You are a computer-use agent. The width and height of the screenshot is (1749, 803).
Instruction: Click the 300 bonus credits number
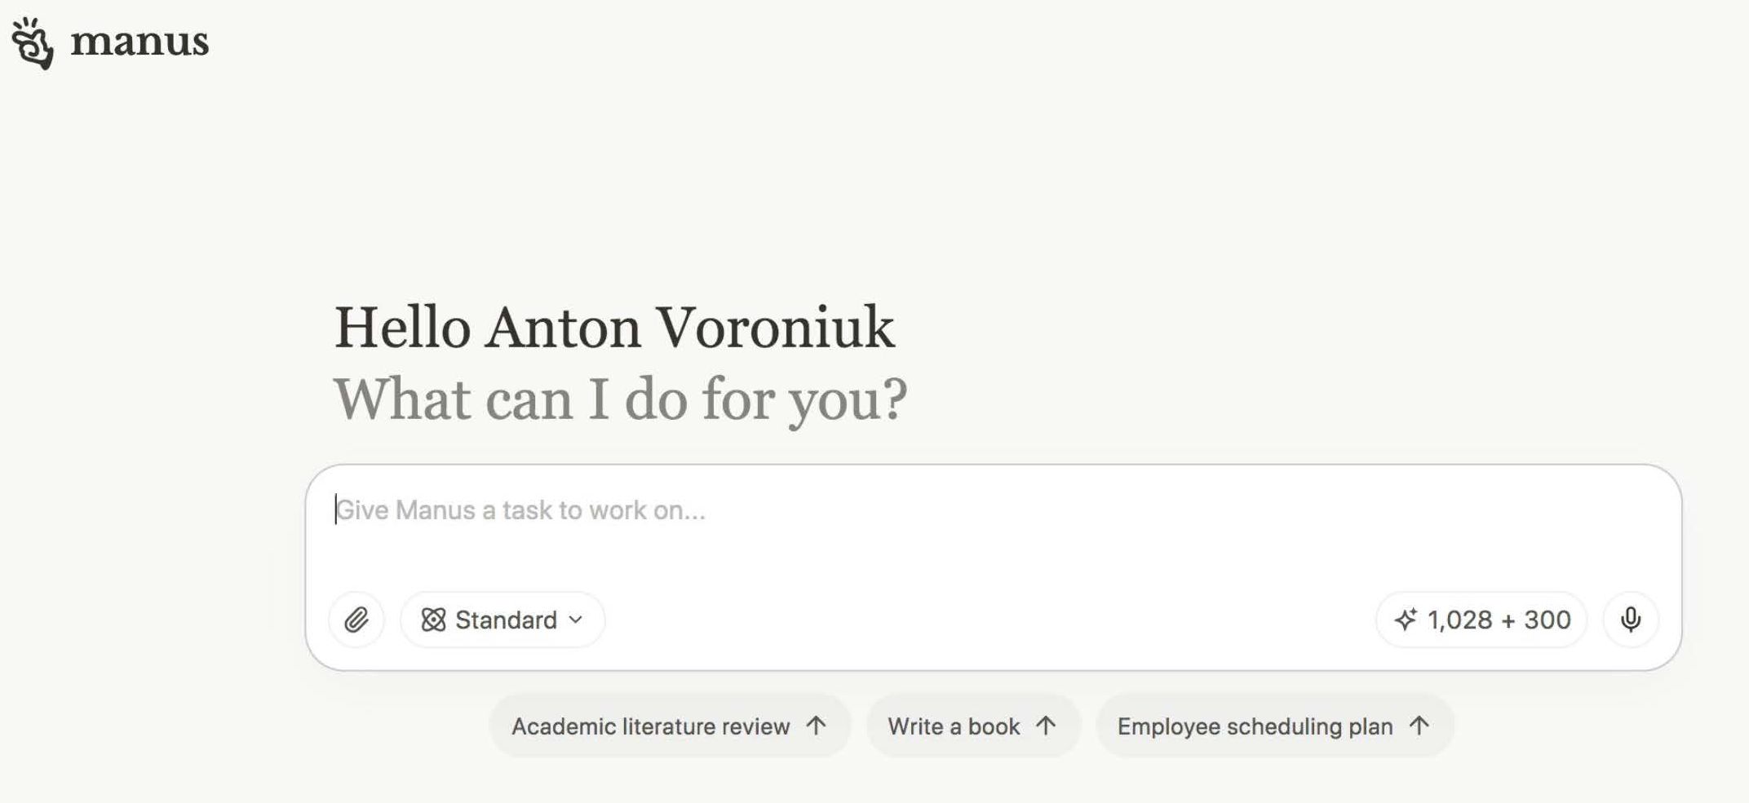(x=1548, y=620)
